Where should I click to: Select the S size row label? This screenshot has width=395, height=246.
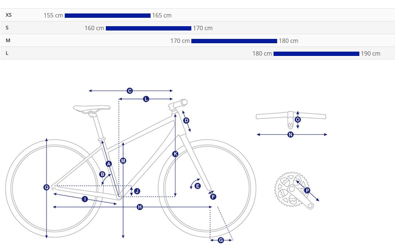click(x=7, y=28)
